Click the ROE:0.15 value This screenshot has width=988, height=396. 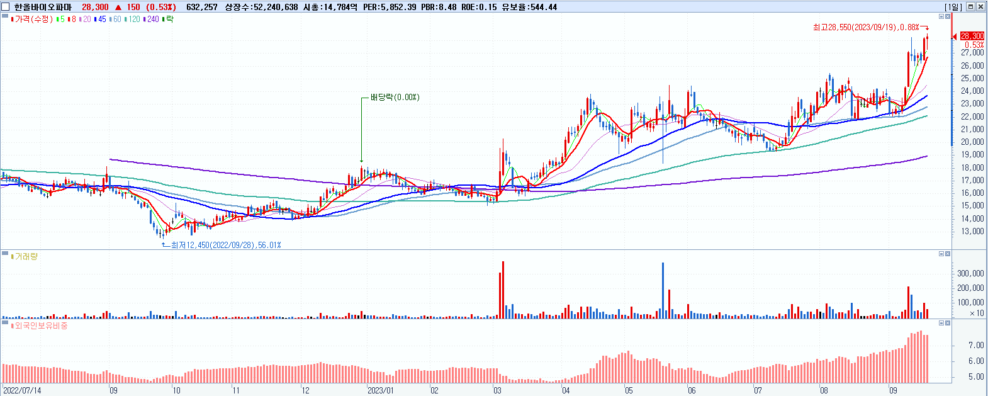479,7
